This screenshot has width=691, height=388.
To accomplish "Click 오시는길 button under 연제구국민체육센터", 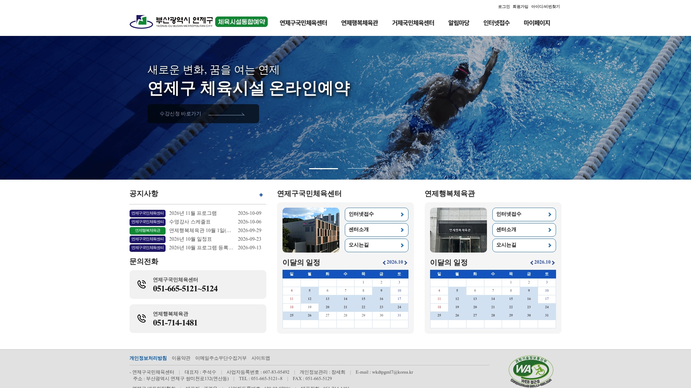I will tap(376, 245).
